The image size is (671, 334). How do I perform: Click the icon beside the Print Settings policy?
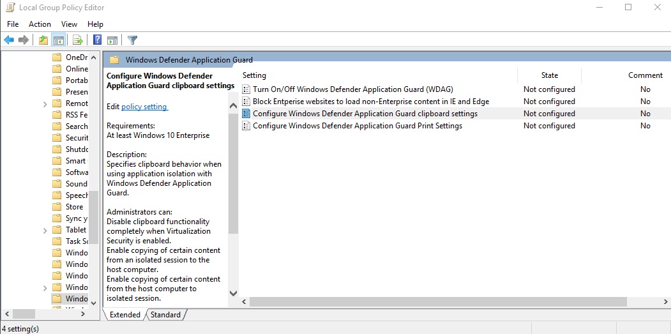(246, 125)
